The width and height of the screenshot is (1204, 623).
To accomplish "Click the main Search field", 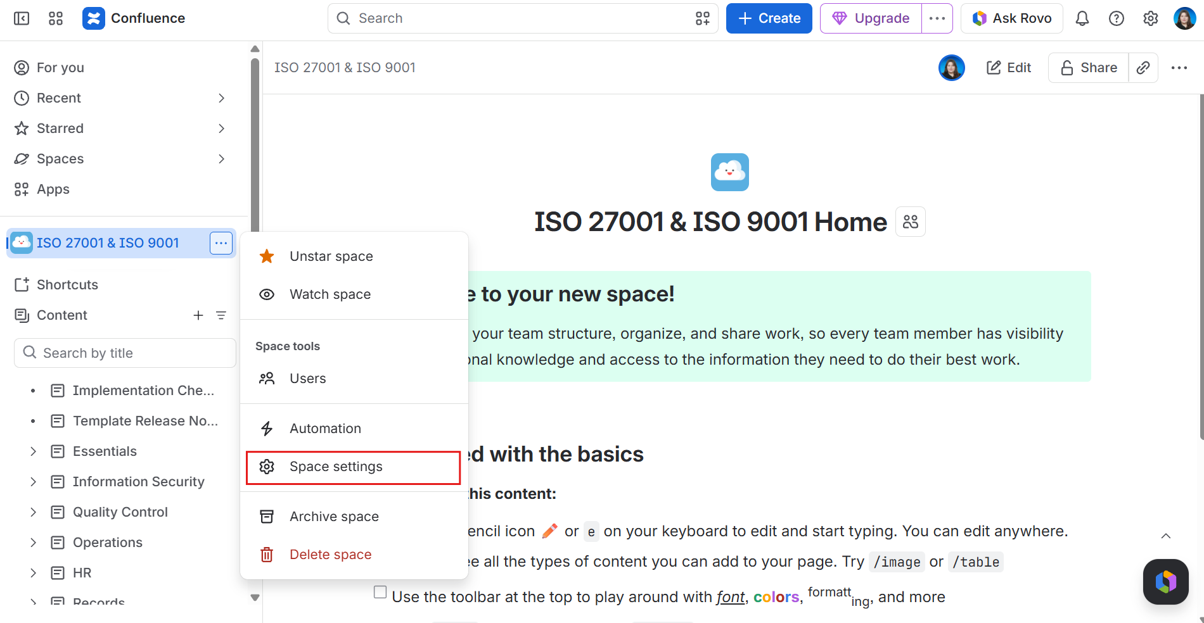I will coord(523,18).
